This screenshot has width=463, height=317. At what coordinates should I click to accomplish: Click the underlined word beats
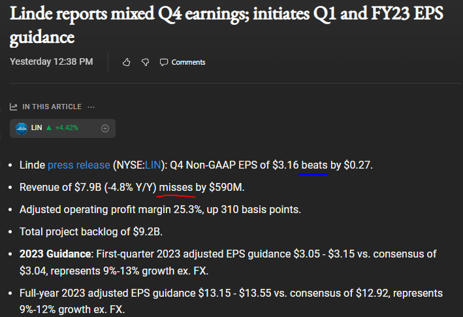pos(314,165)
